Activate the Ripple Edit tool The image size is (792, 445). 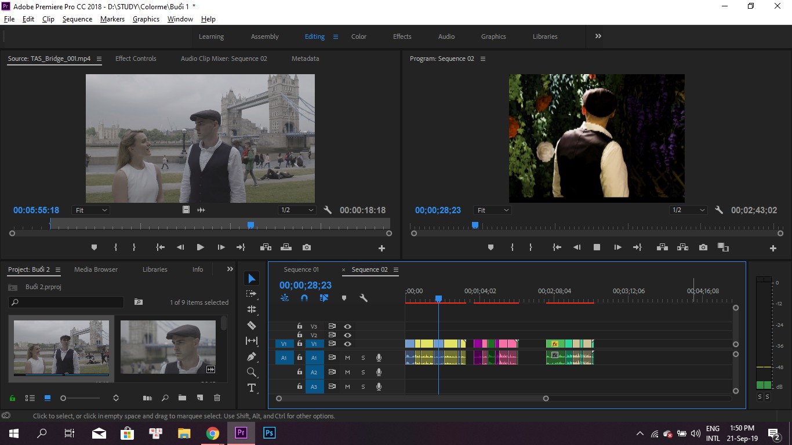[252, 309]
